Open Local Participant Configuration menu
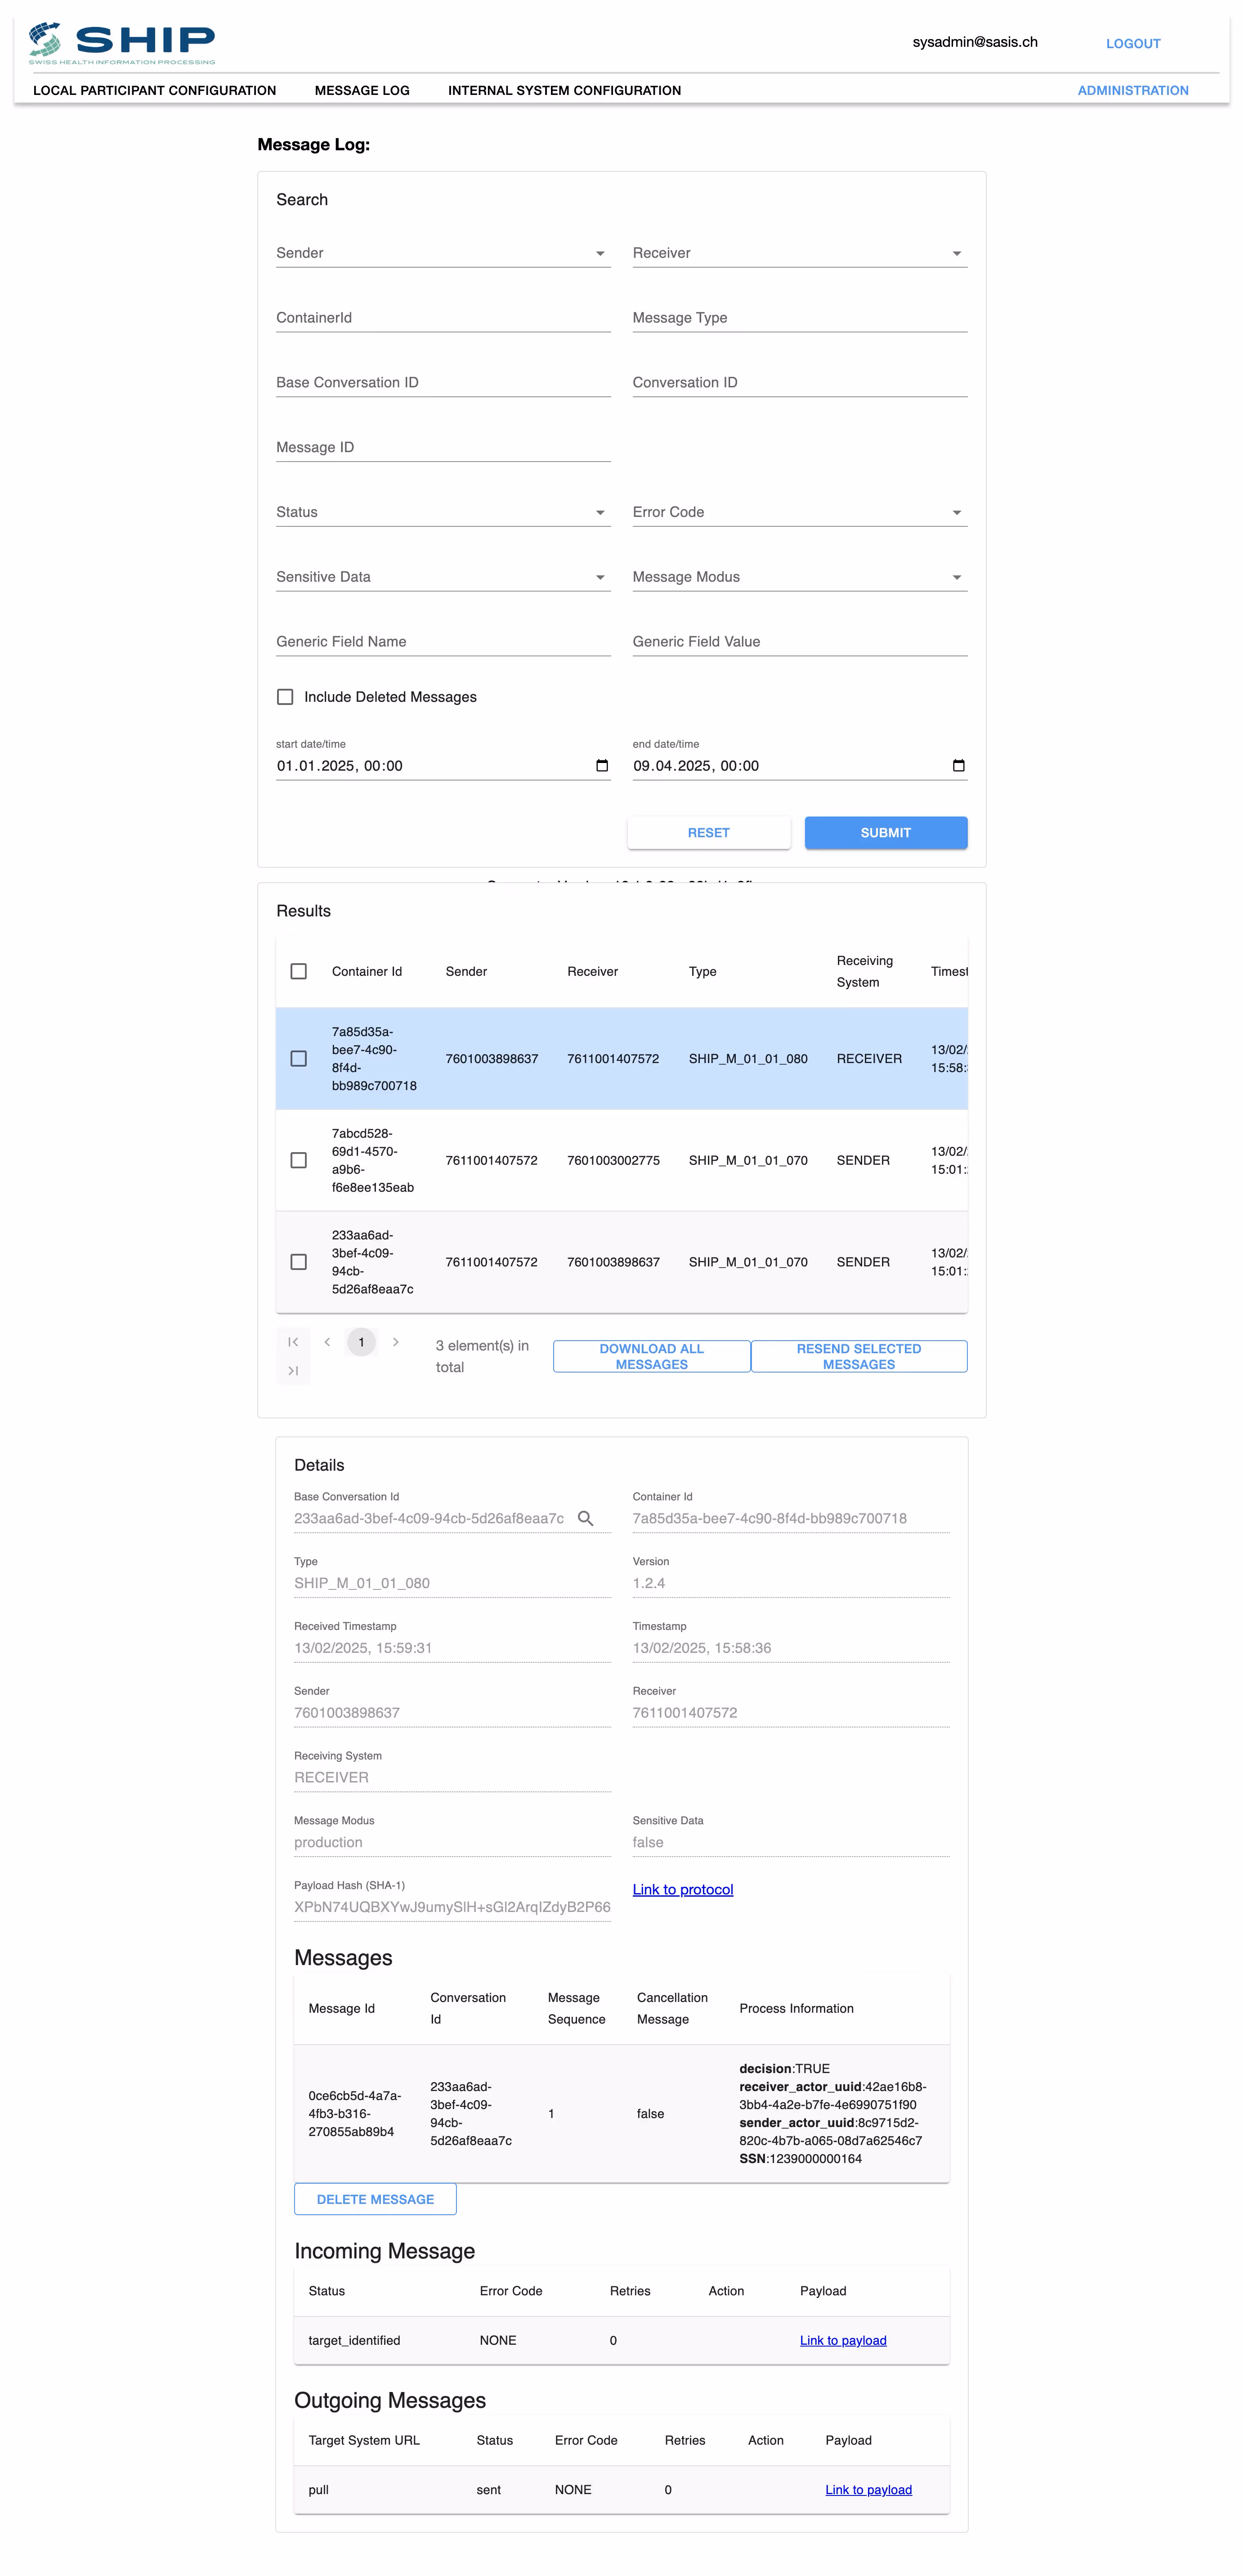The width and height of the screenshot is (1244, 2576). click(x=155, y=90)
